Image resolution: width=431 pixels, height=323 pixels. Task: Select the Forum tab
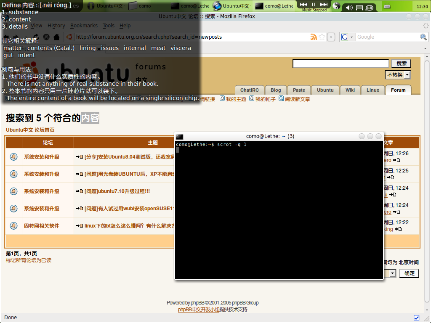398,90
